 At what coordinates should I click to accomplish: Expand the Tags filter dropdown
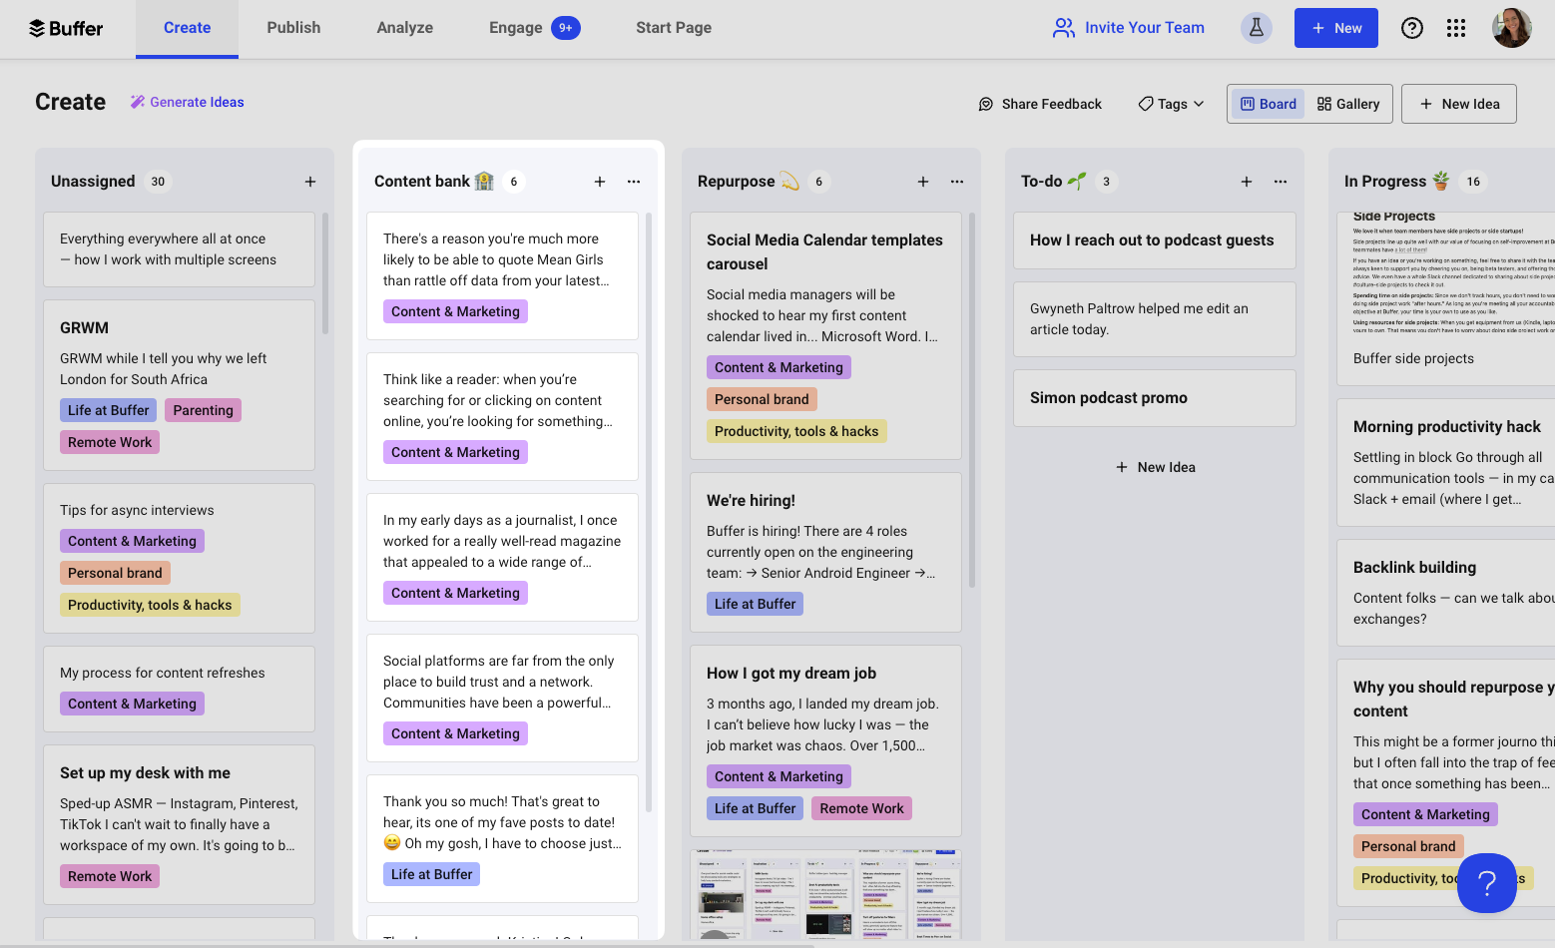(x=1172, y=104)
